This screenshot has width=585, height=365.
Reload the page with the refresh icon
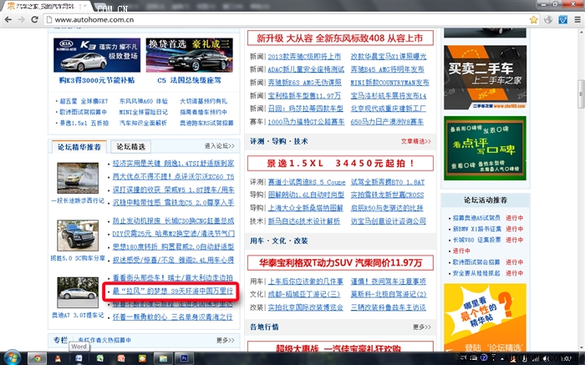coord(35,18)
